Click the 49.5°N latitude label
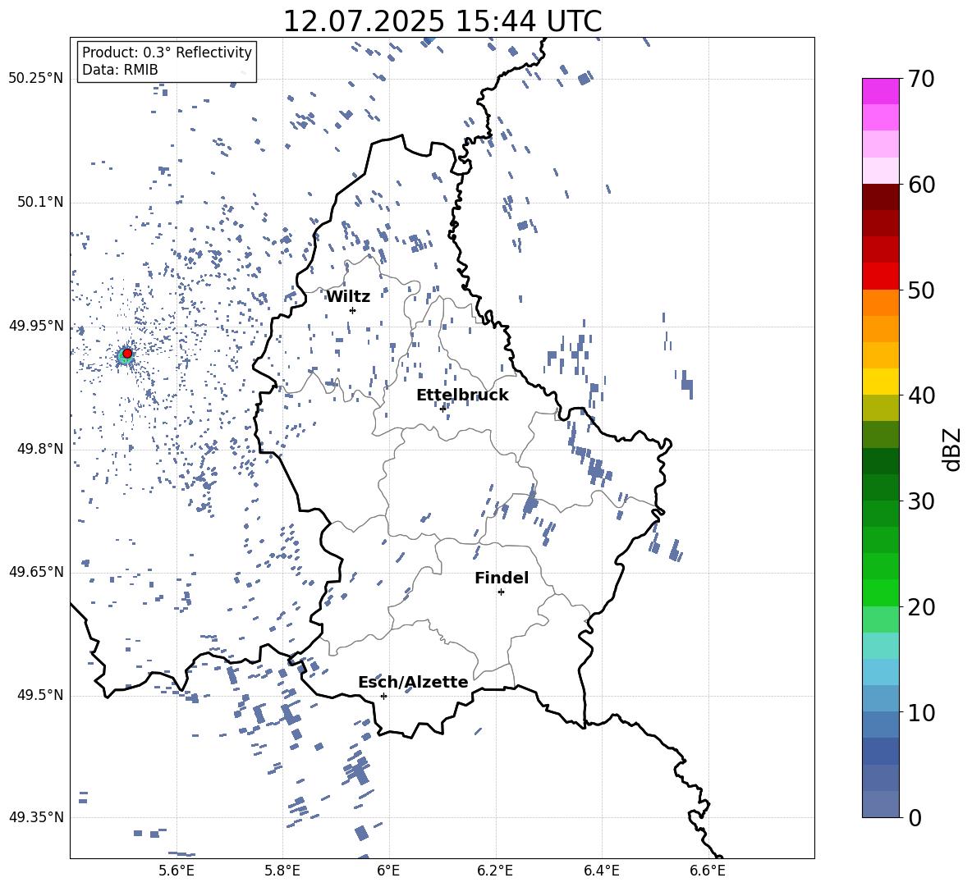 click(40, 695)
